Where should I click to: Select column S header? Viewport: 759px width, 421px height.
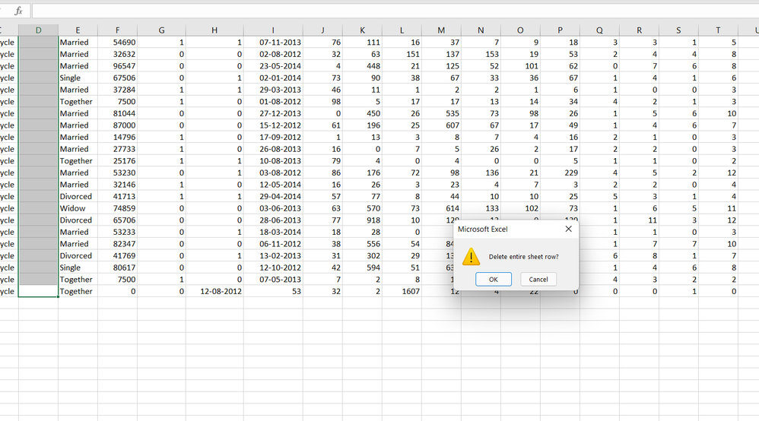pos(678,30)
